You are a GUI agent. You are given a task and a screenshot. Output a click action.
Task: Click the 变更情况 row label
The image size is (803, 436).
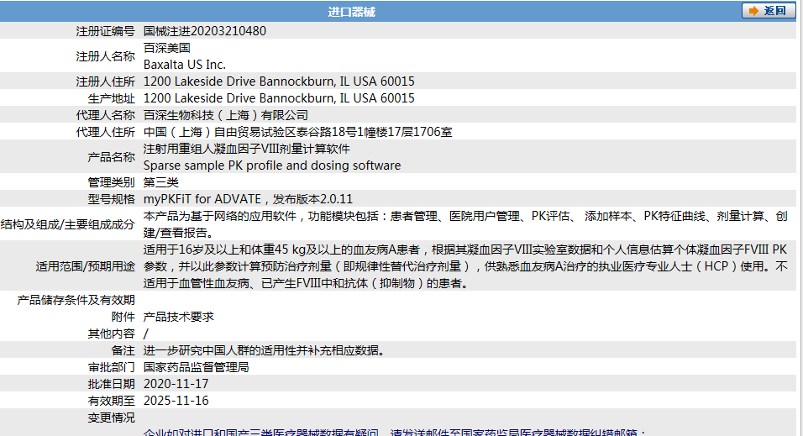111,418
